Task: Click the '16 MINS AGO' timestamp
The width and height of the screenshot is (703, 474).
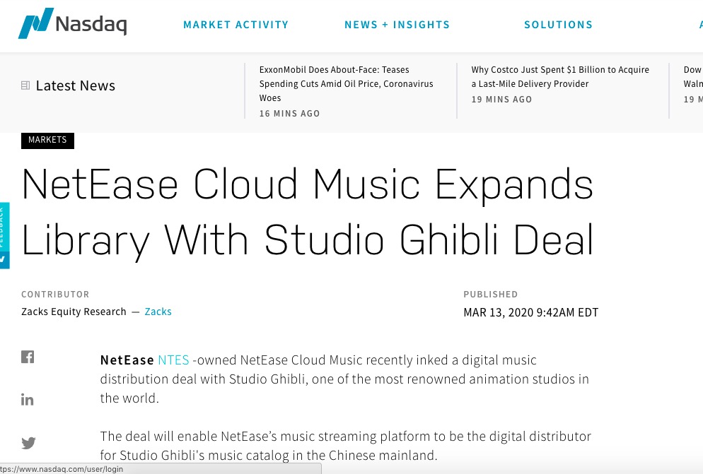Action: pos(290,113)
